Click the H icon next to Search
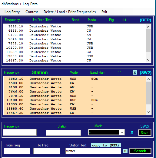This screenshot has width=156, height=158. tap(125, 151)
